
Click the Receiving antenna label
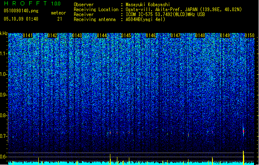[95, 19]
